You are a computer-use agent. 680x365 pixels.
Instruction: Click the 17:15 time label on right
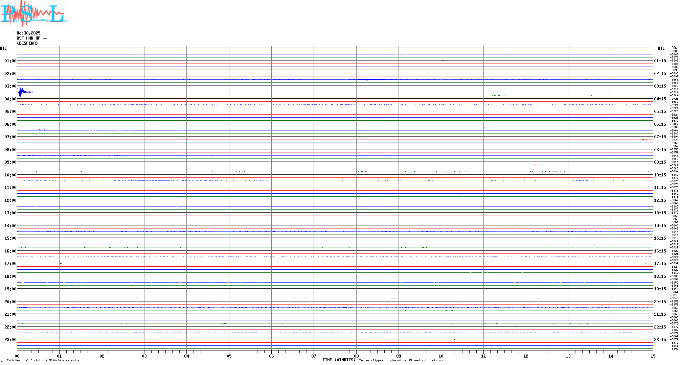(x=660, y=264)
